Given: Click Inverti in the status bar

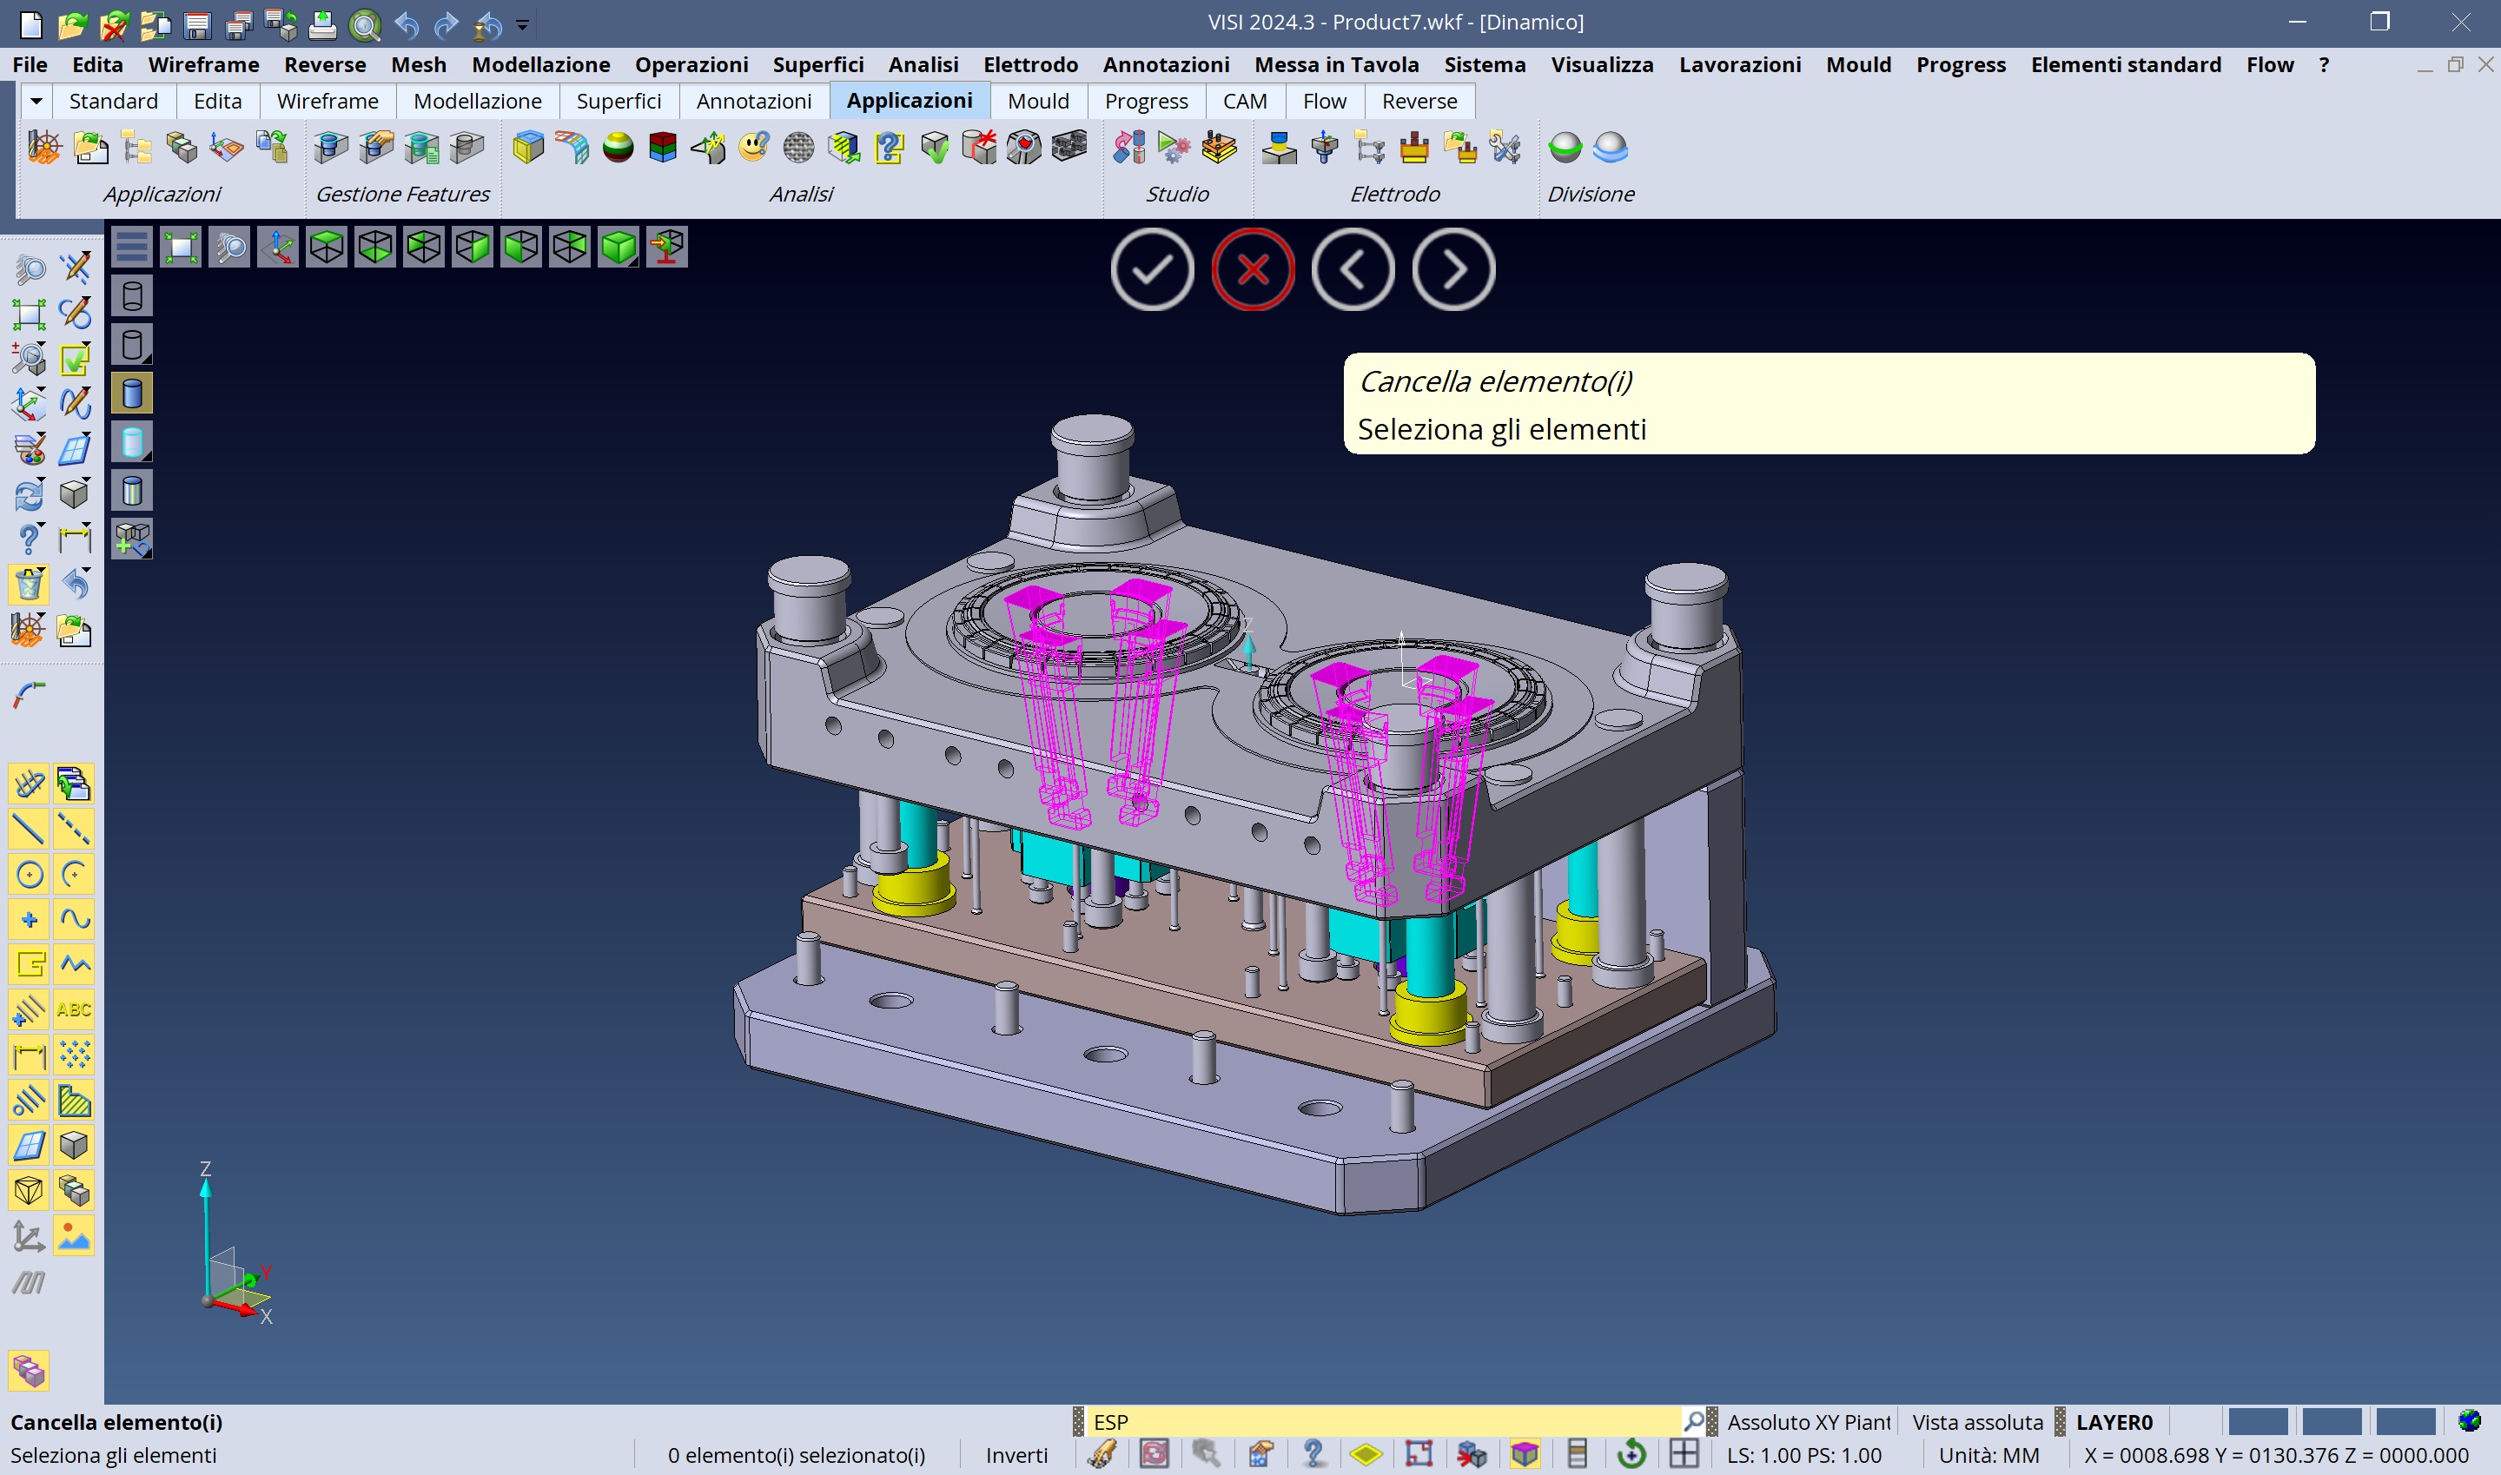Looking at the screenshot, I should click(x=1016, y=1455).
